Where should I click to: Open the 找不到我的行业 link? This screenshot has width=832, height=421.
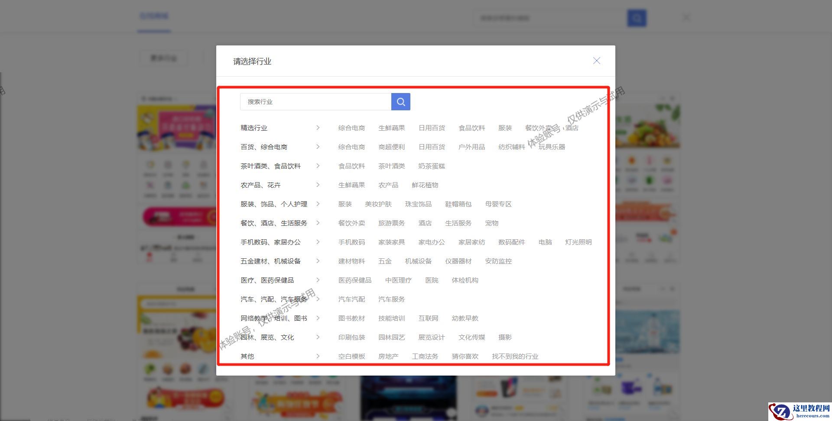[x=515, y=357]
